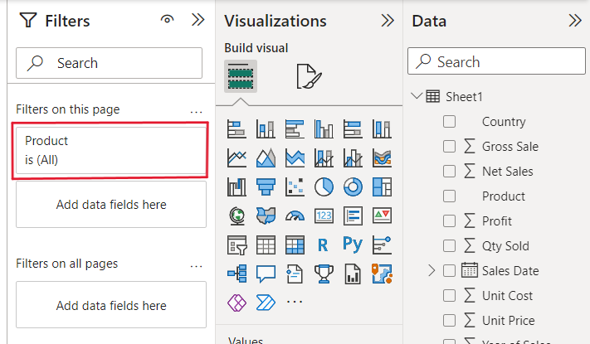Select the Python visual icon
Viewport: 590px width, 344px height.
pos(352,245)
